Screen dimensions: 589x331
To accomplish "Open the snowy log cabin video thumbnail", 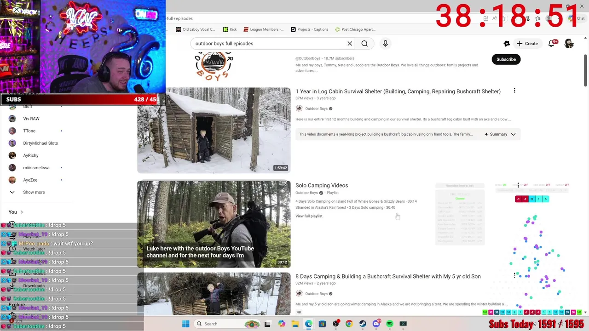I will click(214, 130).
